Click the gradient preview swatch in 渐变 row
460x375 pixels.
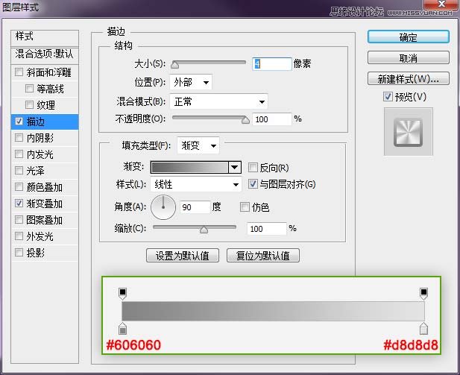(189, 167)
